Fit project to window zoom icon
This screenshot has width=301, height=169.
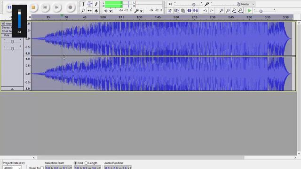tap(240, 11)
